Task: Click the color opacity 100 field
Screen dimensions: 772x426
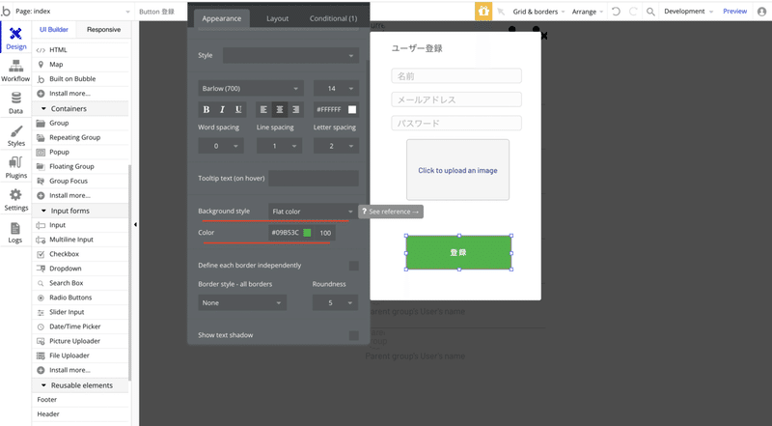Action: tap(325, 233)
